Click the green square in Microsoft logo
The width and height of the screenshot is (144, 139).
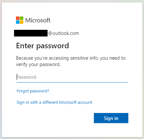(21, 18)
